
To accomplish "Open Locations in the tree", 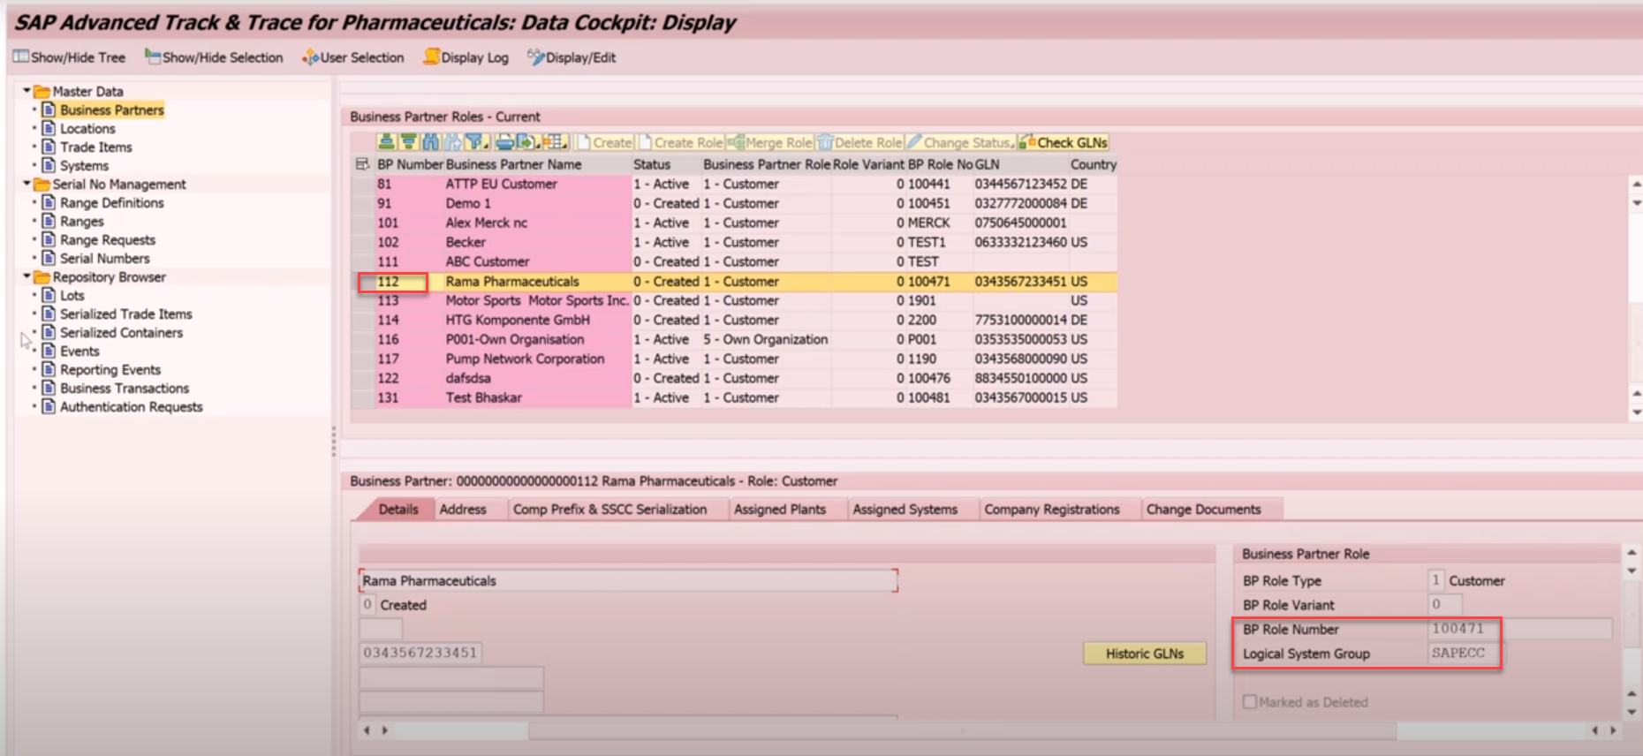I will pos(87,129).
